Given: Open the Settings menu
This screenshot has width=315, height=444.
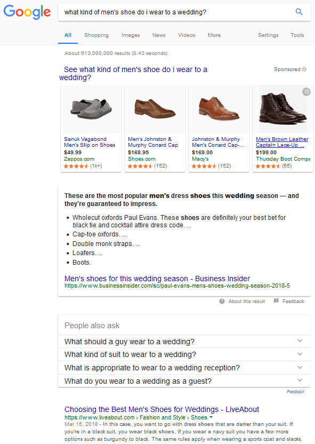Looking at the screenshot, I should (x=268, y=35).
